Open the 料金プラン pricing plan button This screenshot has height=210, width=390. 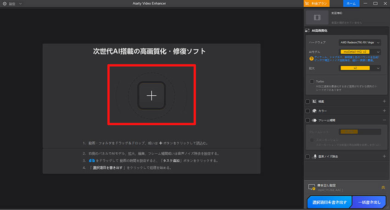pos(317,4)
